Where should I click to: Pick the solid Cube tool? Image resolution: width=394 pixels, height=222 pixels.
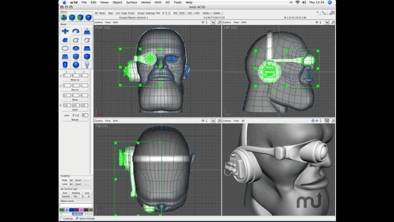pyautogui.click(x=87, y=57)
